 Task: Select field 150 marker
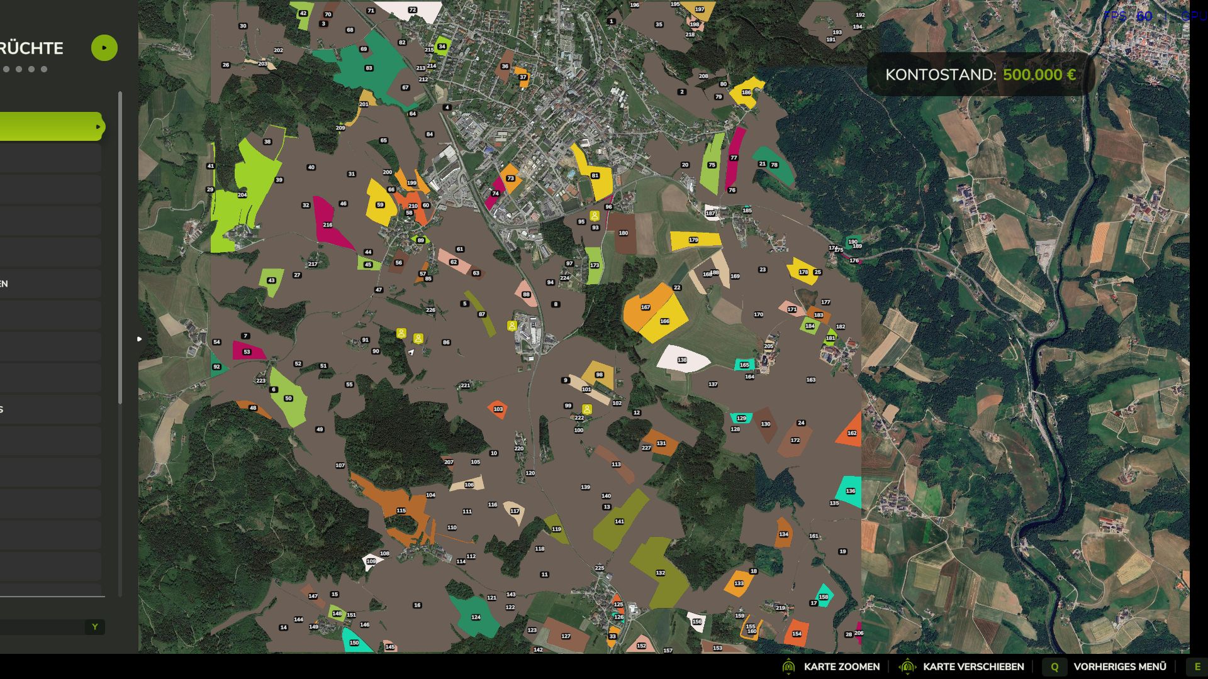tap(354, 643)
